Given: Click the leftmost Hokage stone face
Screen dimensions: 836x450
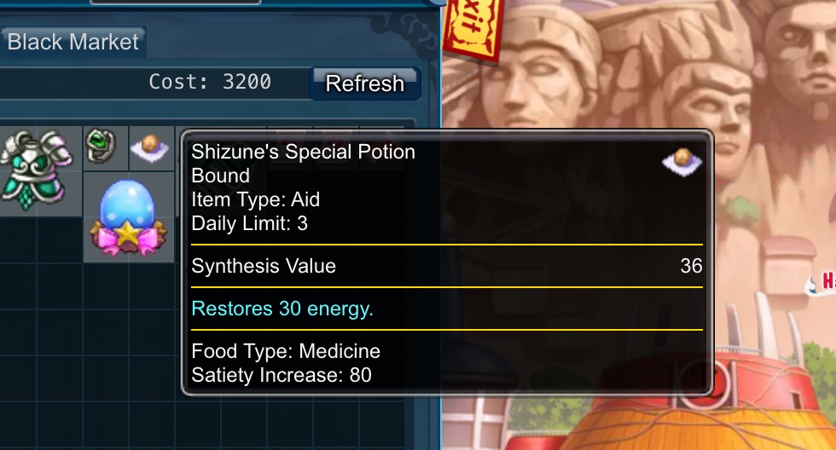Looking at the screenshot, I should 538,69.
